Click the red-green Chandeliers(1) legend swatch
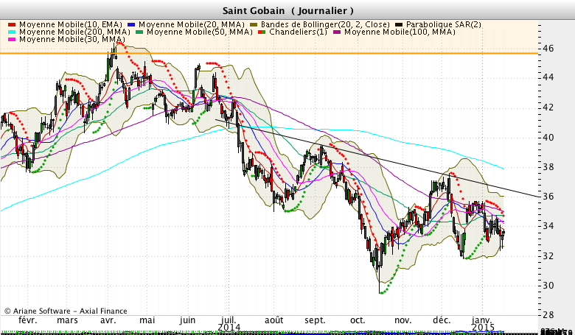This screenshot has width=575, height=335. (262, 32)
